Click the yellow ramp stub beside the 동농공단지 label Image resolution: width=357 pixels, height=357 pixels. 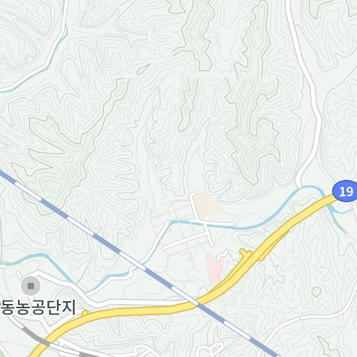pos(84,313)
